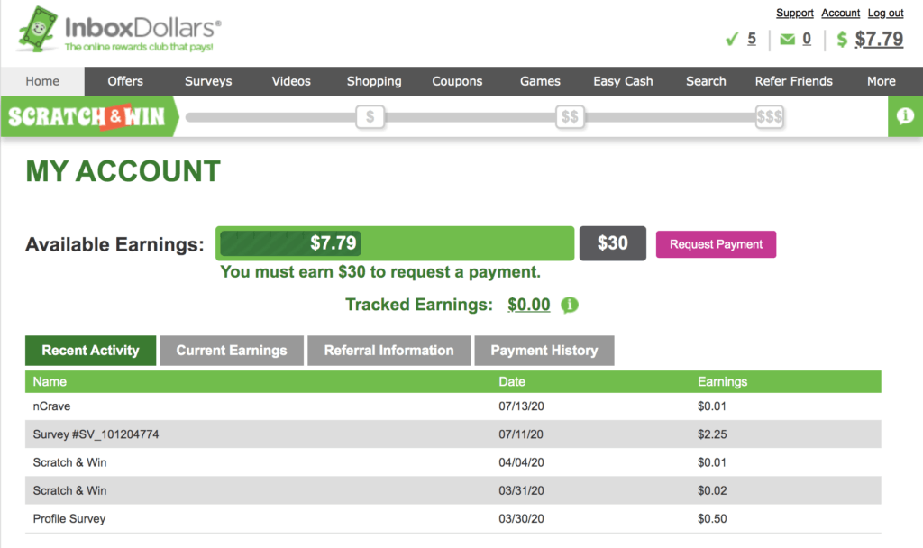923x548 pixels.
Task: Click the $2.25 earnings value
Action: [712, 434]
